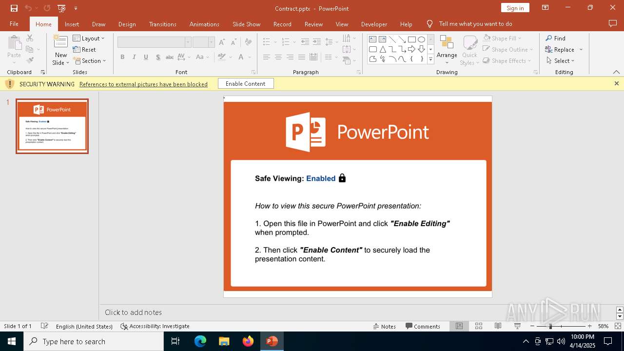
Task: Toggle Justify paragraph alignment
Action: coord(301,57)
